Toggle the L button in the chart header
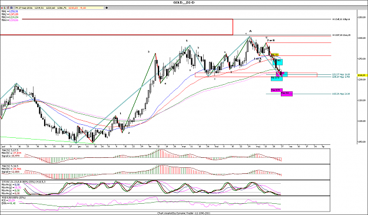 5,8
